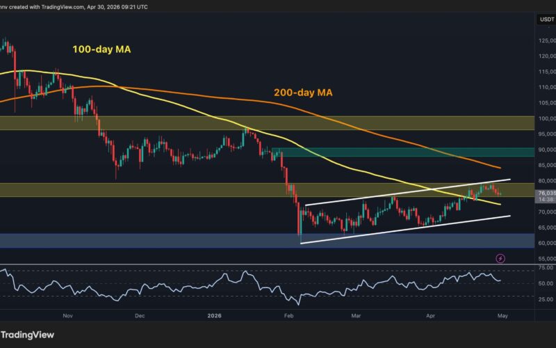Select the "200-day MA" text label
556x348 pixels.
(303, 93)
